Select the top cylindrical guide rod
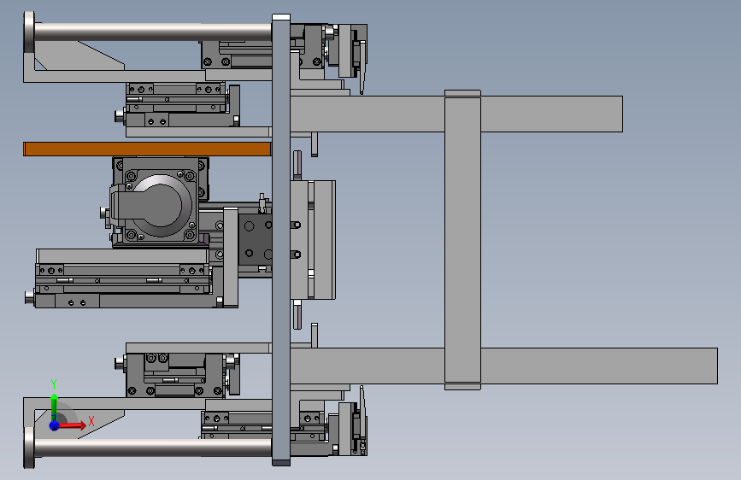The image size is (741, 480). (x=152, y=32)
